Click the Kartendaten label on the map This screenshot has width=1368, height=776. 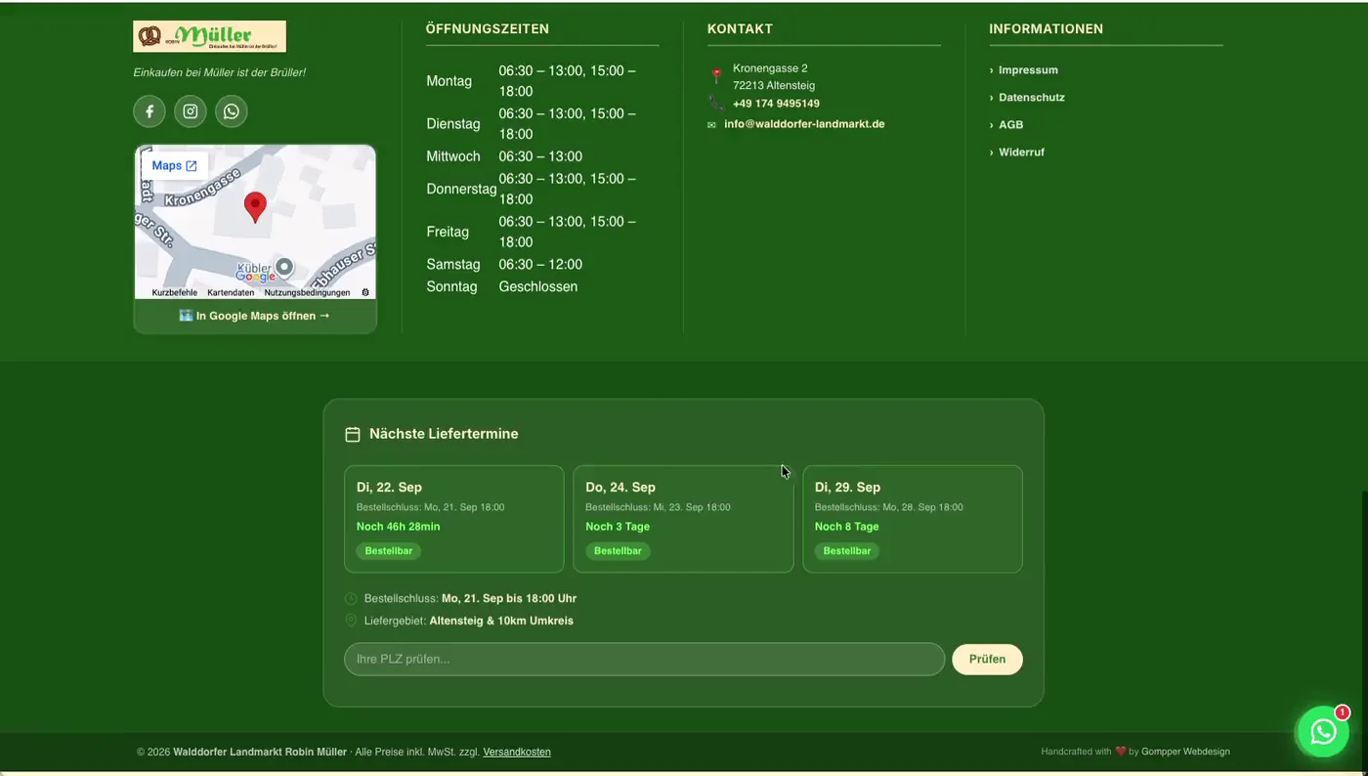pos(231,293)
